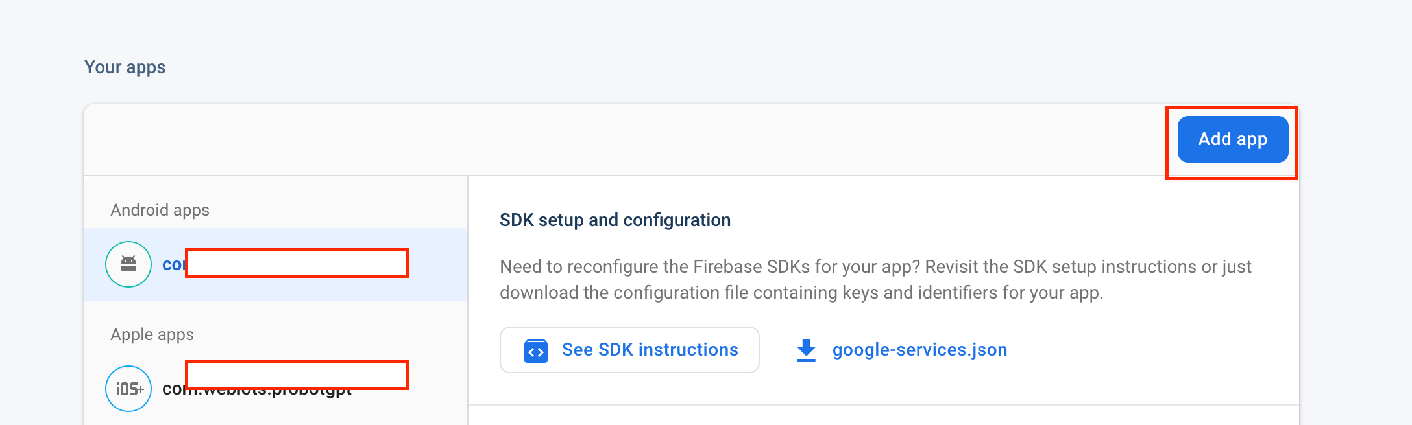Viewport: 1412px width, 425px height.
Task: Select the Android app package name
Action: 173,264
